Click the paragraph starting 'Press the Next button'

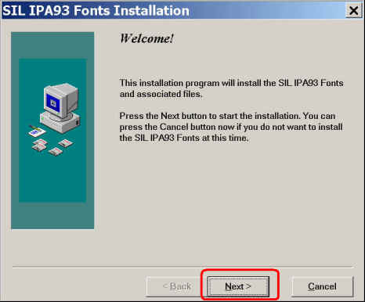[x=231, y=127]
